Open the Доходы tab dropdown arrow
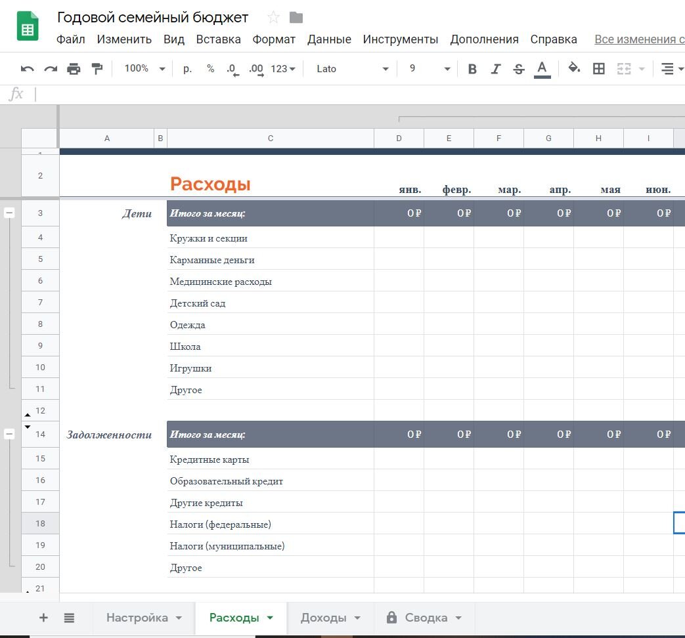Screen dimensions: 685x638 (357, 618)
